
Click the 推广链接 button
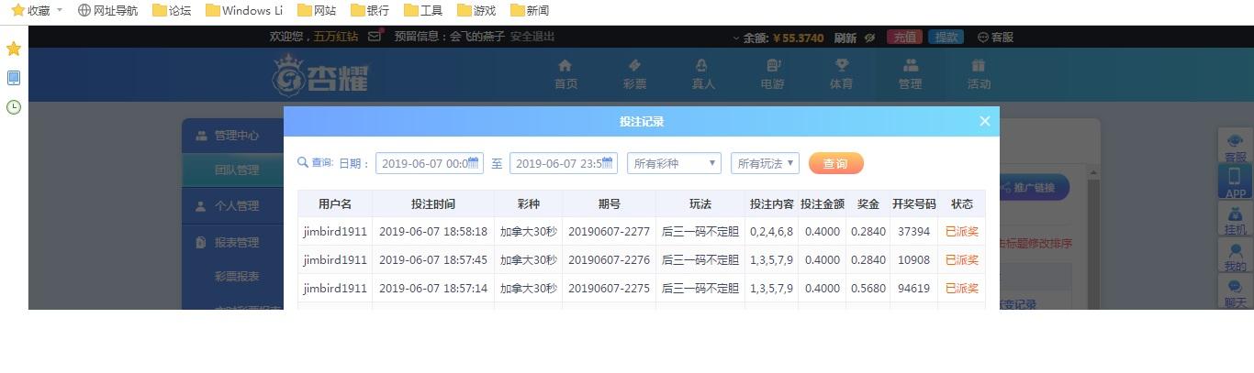click(x=1034, y=188)
